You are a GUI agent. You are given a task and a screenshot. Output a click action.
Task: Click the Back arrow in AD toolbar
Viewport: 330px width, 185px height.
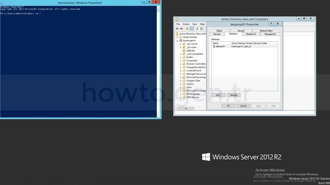[177, 29]
